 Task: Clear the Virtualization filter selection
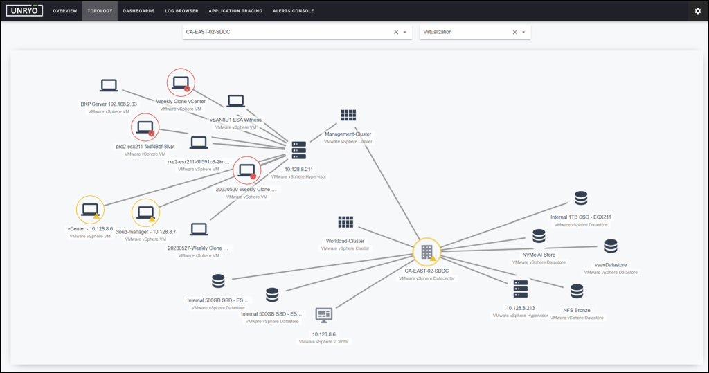(x=514, y=32)
